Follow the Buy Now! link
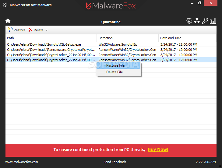Image resolution: width=222 pixels, height=168 pixels. (158, 150)
